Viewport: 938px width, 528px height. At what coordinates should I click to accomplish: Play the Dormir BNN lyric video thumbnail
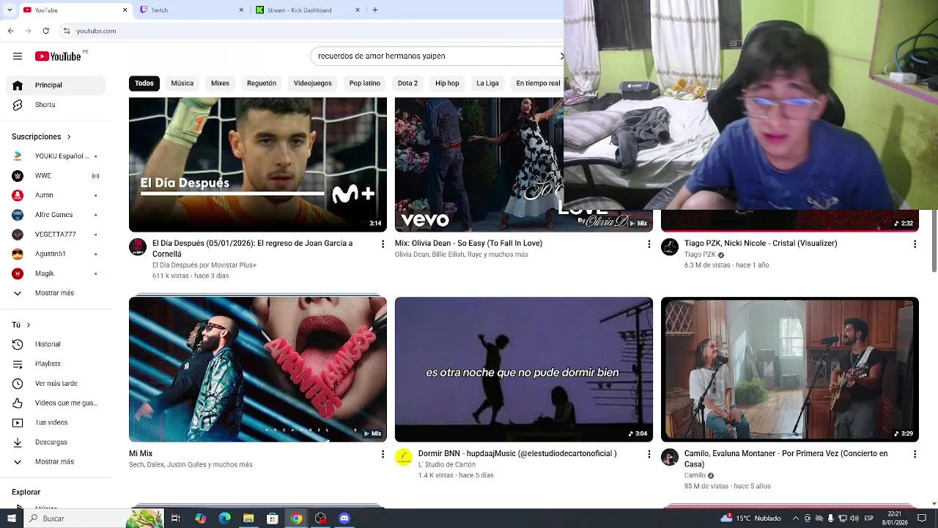pos(524,370)
